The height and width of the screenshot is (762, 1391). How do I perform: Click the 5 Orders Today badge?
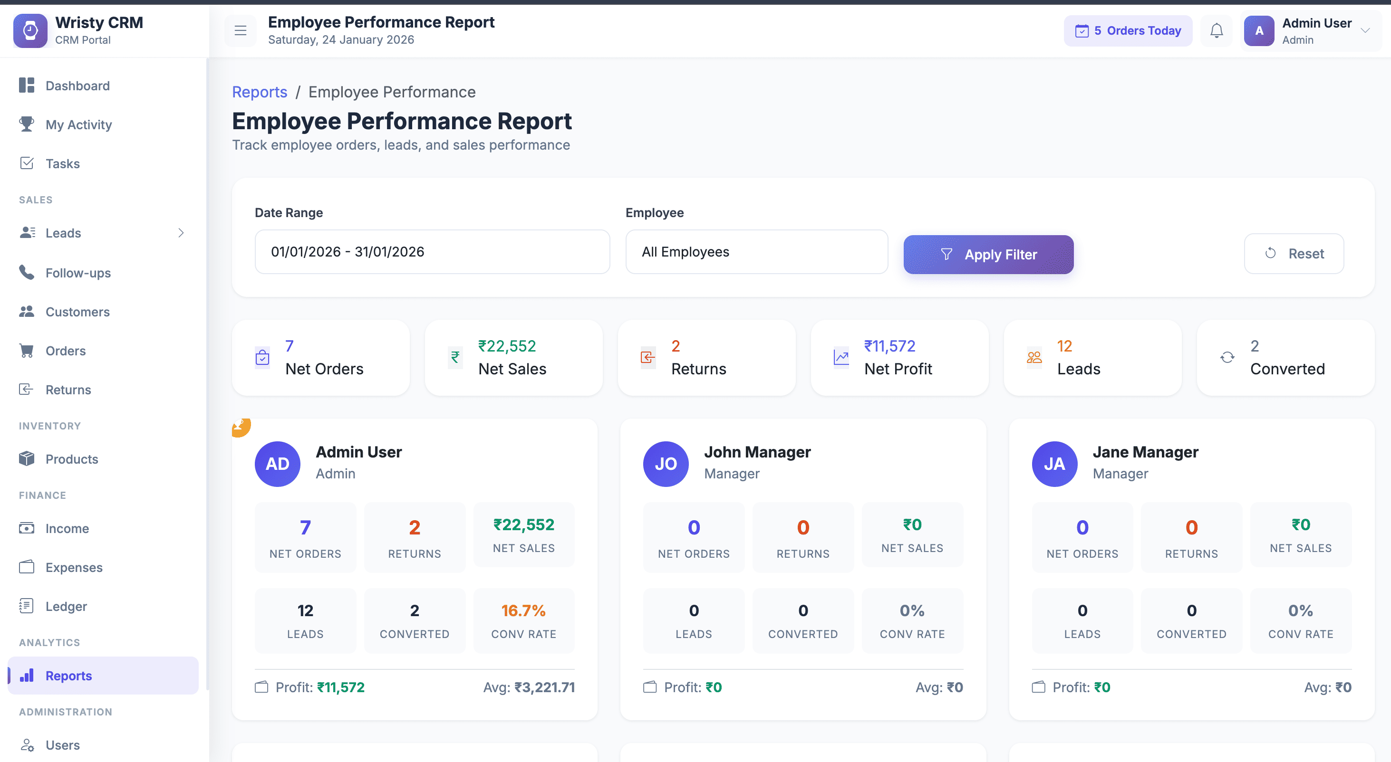click(x=1128, y=31)
